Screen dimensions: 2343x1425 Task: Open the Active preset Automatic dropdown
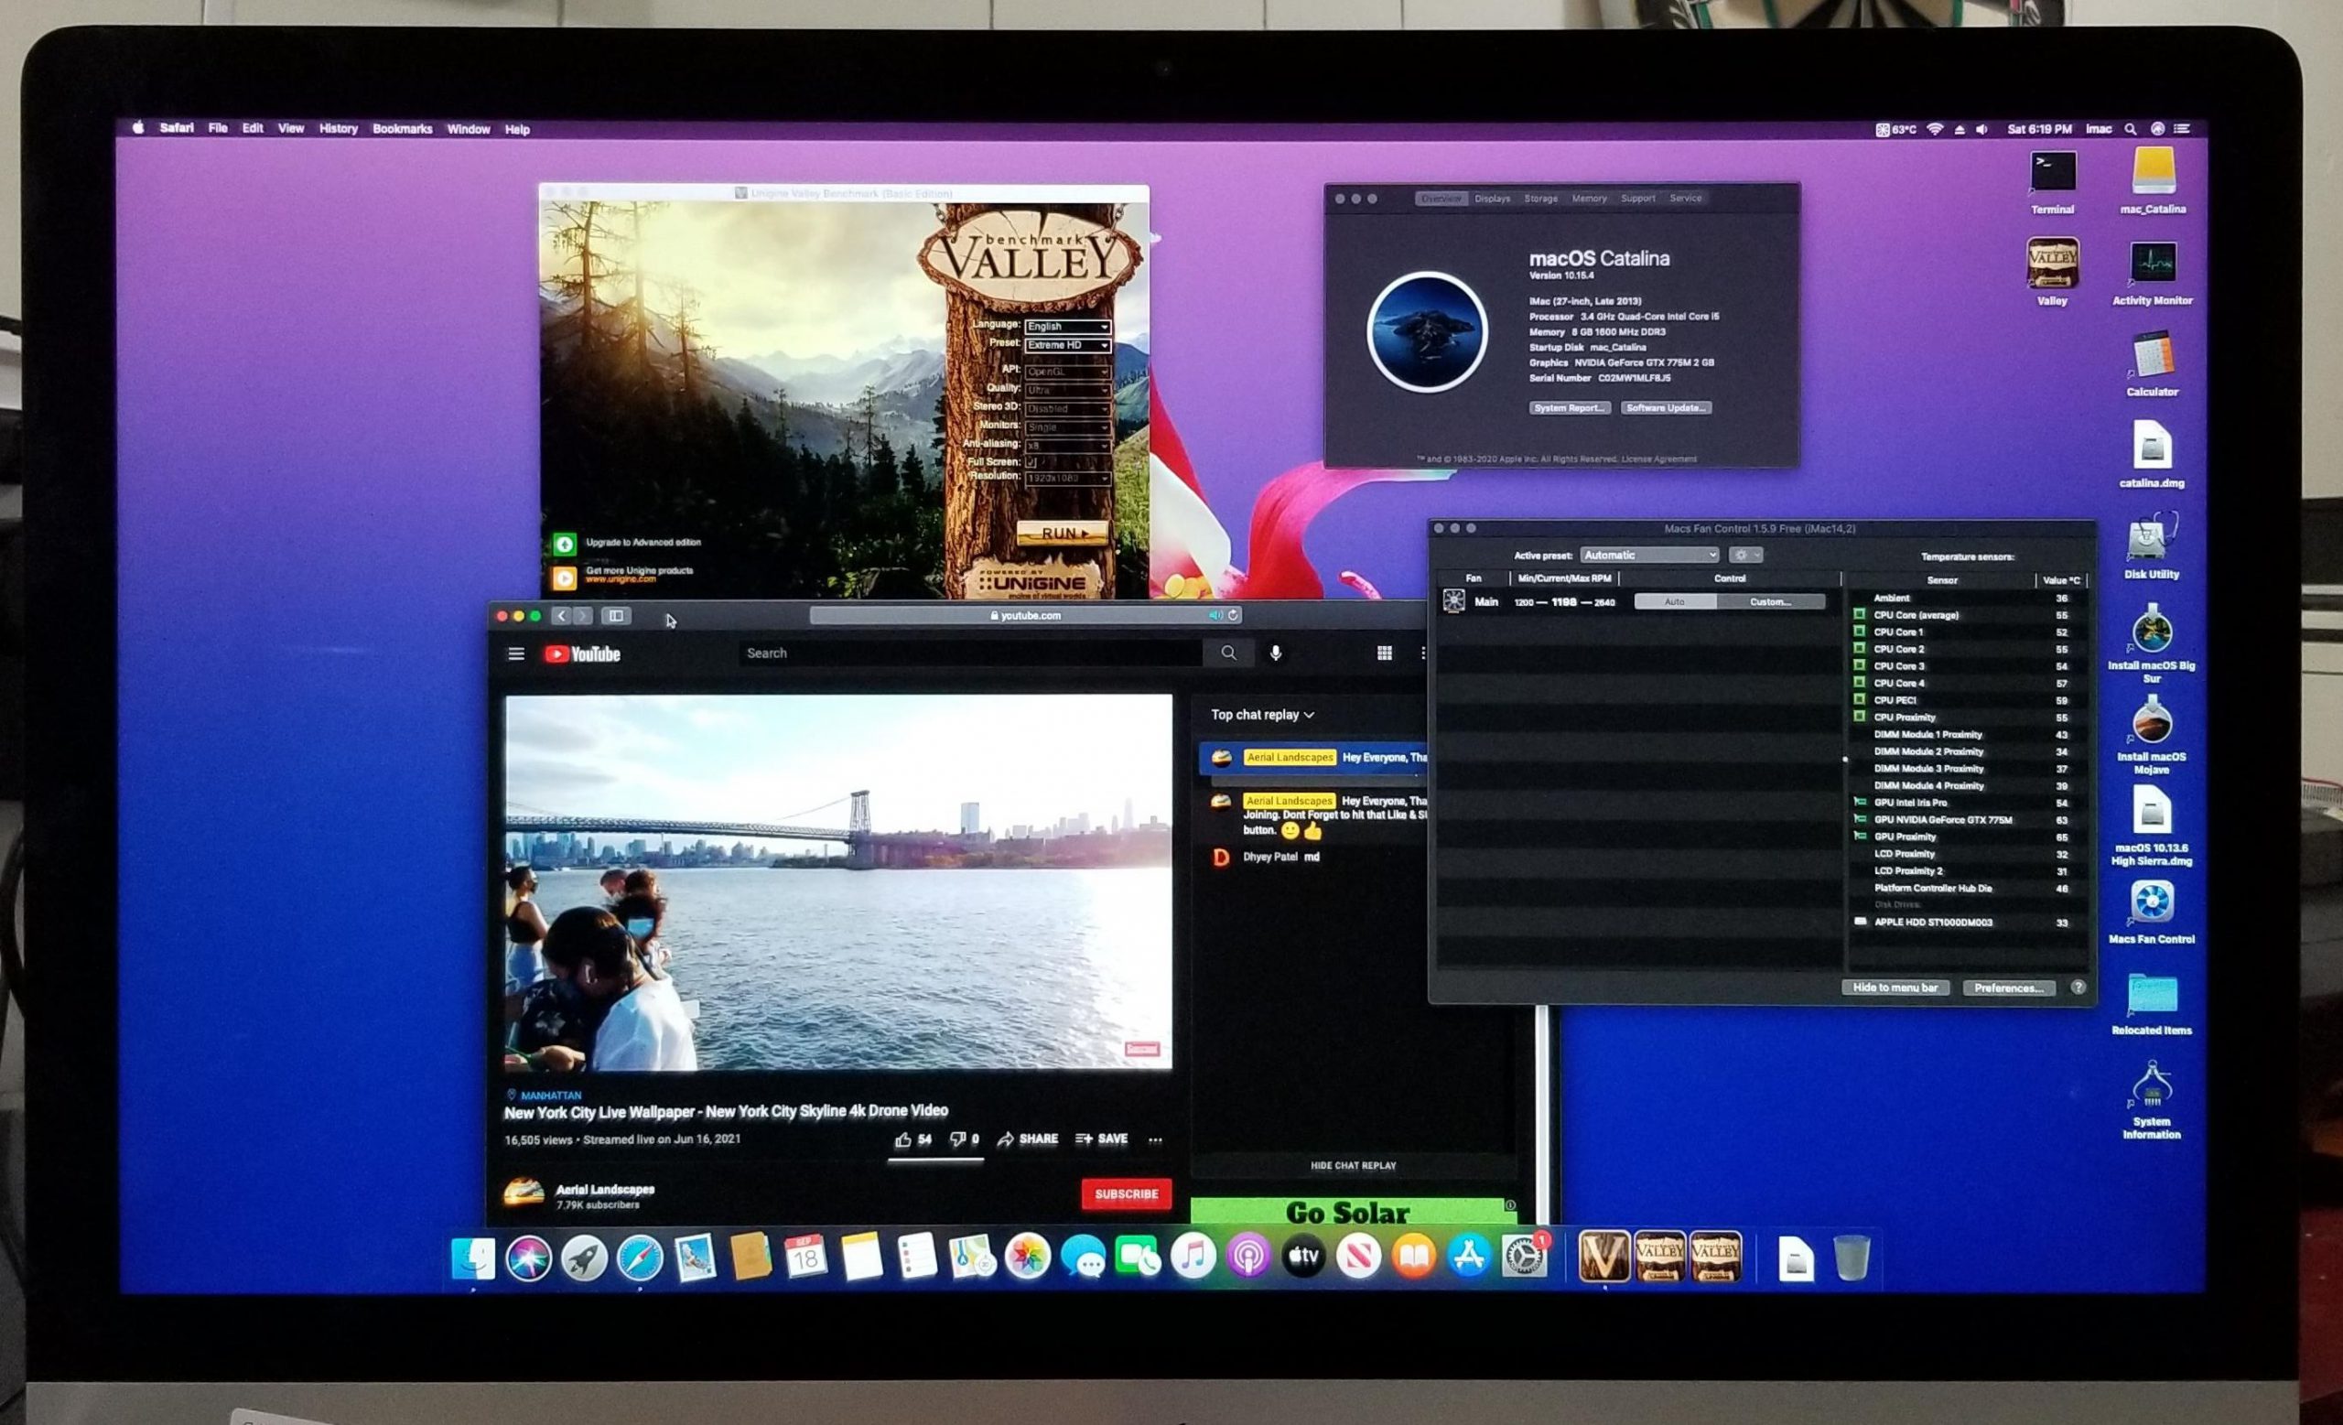(1650, 556)
